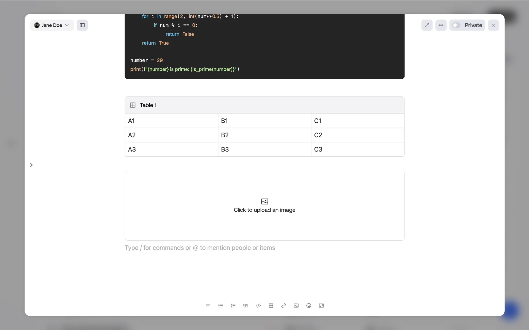Open the emoji picker icon
Screen dimensions: 529x330
[x=309, y=306]
